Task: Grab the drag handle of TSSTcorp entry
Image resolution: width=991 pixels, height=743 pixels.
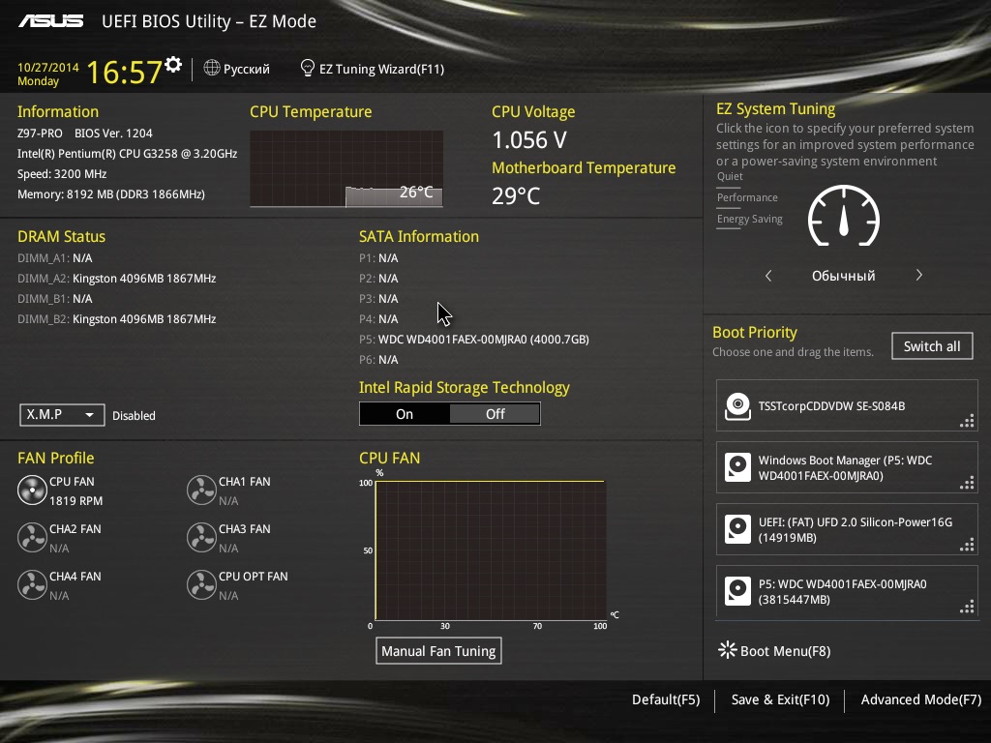Action: pos(967,421)
